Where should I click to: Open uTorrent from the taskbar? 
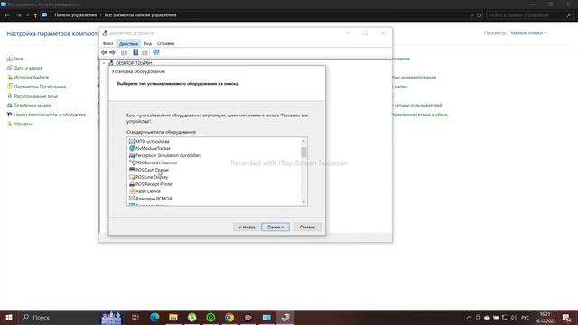(192, 317)
